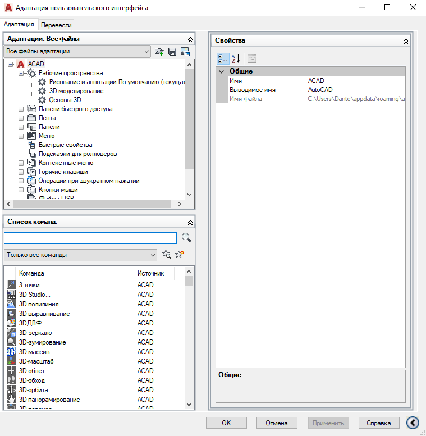Open Только все команды filter dropdown
426x436 pixels.
tap(80, 255)
